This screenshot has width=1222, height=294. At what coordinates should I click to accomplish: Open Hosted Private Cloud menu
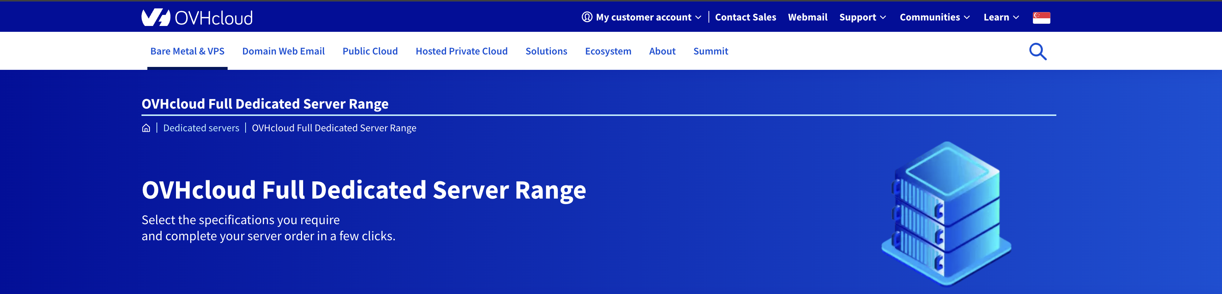coord(461,51)
